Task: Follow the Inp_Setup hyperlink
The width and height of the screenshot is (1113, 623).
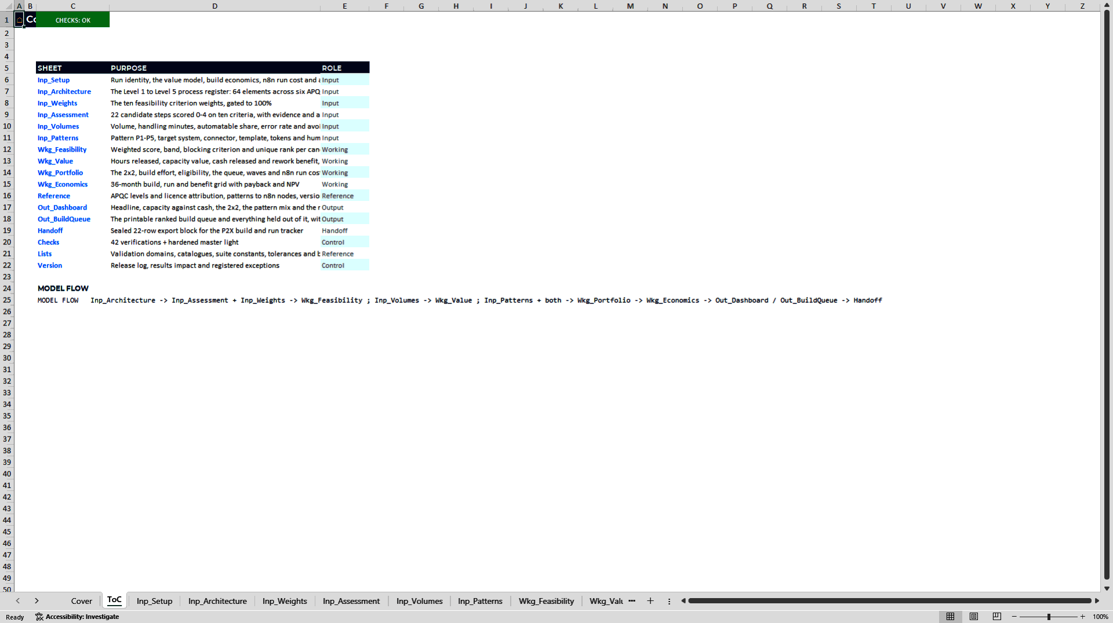Action: [x=53, y=80]
